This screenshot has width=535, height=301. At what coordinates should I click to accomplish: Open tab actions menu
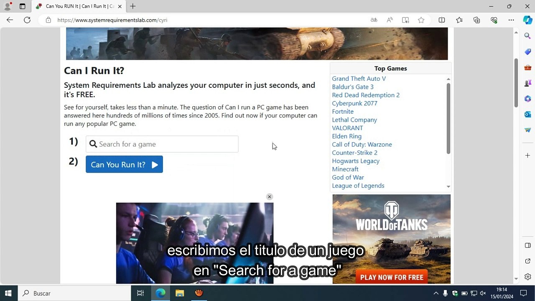coord(23,6)
